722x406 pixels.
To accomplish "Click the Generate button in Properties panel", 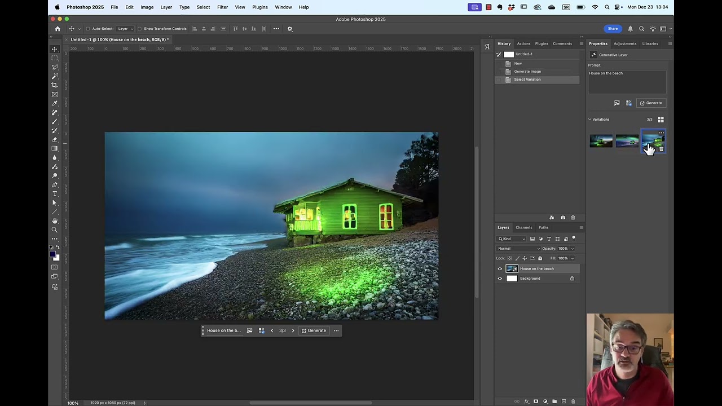I will click(x=653, y=103).
